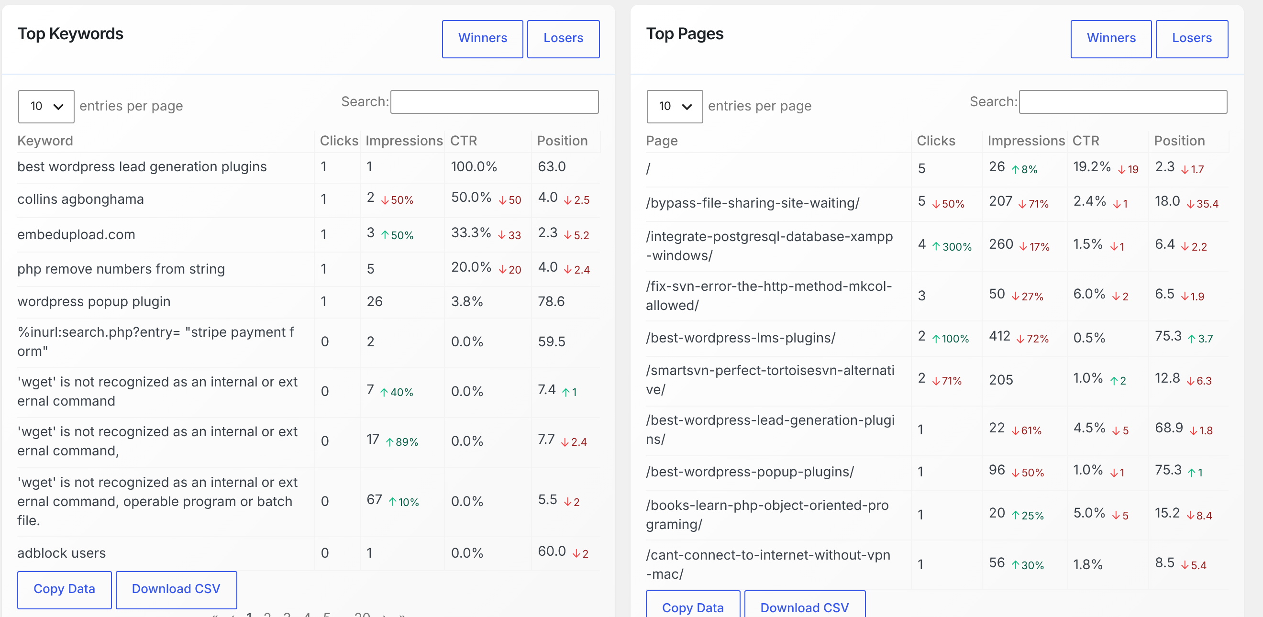Sort pages table by CTR column
The image size is (1263, 617).
pyautogui.click(x=1086, y=141)
